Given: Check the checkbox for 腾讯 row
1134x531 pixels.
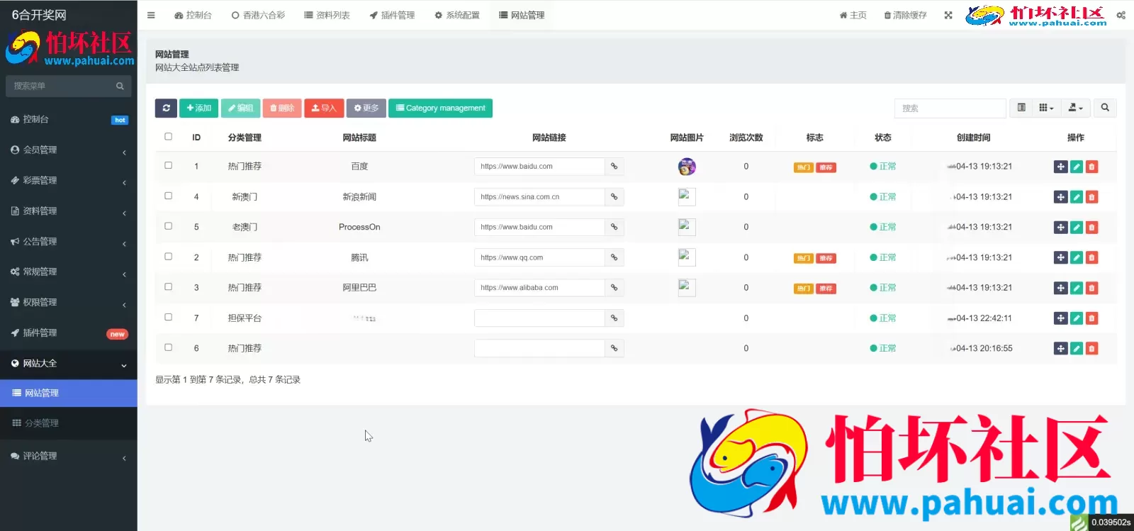Looking at the screenshot, I should pos(168,257).
